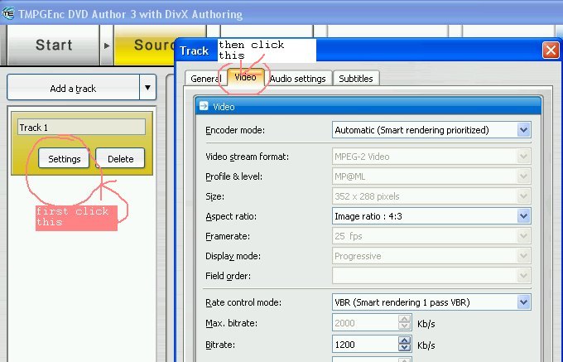Viewport: 563px width, 362px height.
Task: Click the Video section header title
Action: click(224, 107)
